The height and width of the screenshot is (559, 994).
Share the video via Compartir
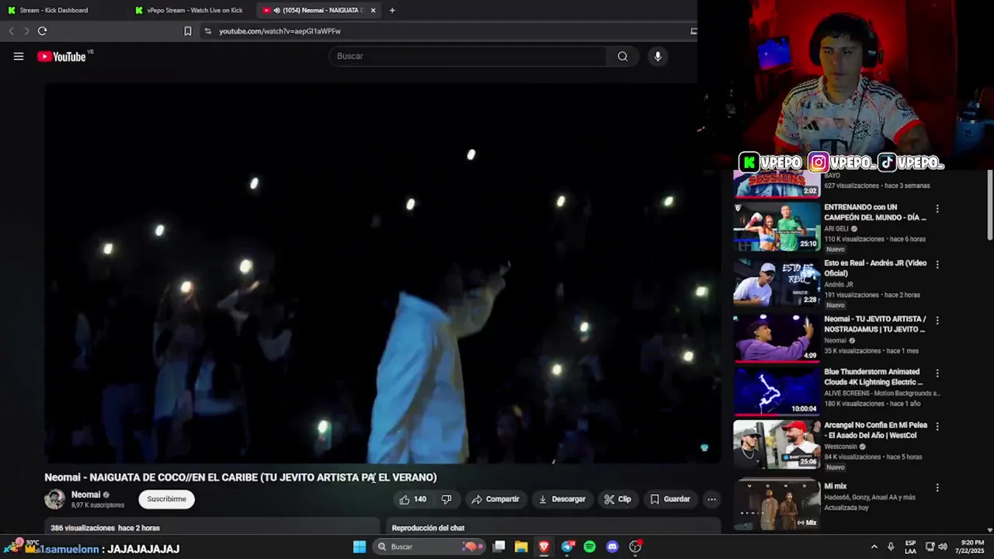click(495, 499)
